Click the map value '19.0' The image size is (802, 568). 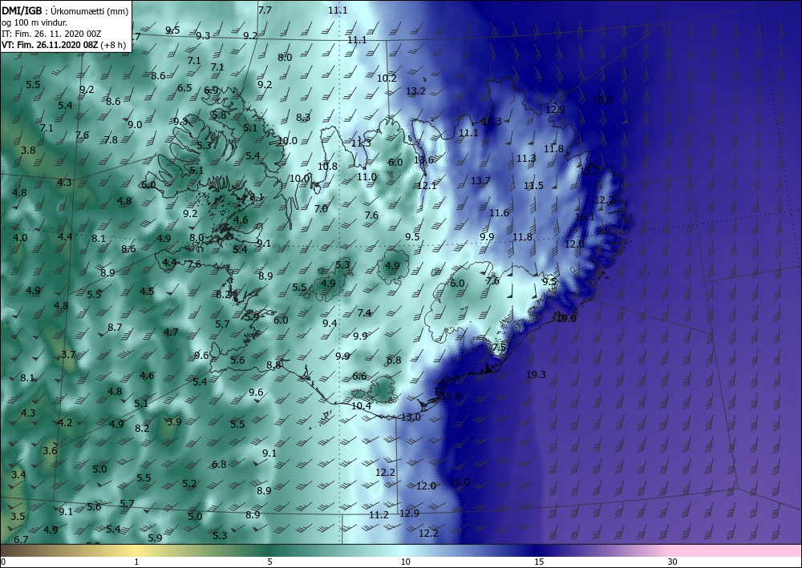(566, 319)
